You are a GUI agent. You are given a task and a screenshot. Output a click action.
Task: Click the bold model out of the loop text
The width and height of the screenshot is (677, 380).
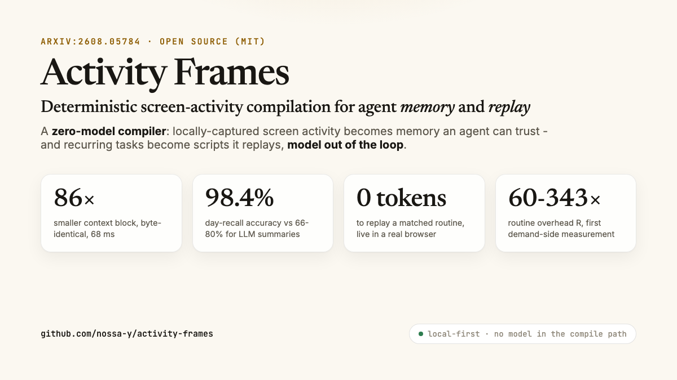tap(345, 145)
